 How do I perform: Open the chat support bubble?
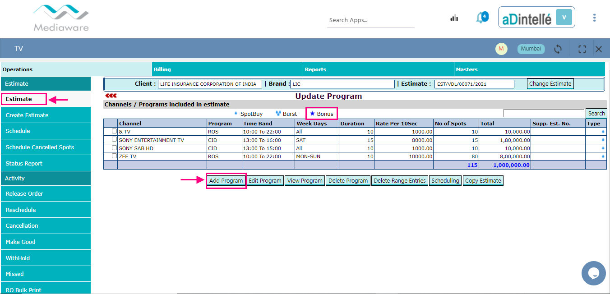(593, 273)
